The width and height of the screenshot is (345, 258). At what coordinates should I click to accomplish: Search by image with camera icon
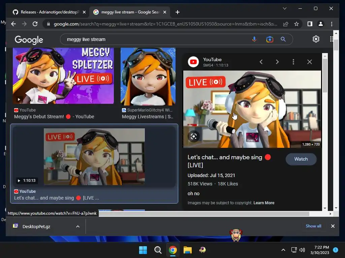(x=270, y=39)
